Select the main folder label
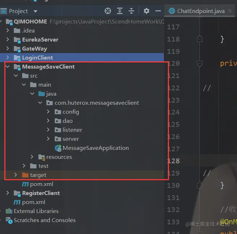This screenshot has width=237, height=234. pos(45,85)
